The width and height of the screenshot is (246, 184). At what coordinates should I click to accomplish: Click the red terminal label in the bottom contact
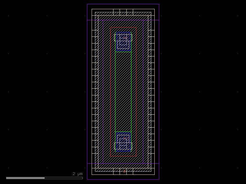click(x=125, y=139)
